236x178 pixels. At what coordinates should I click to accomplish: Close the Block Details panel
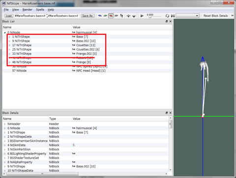171,113
